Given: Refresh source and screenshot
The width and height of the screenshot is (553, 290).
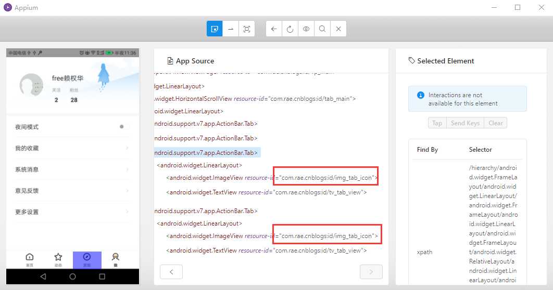Looking at the screenshot, I should [290, 29].
